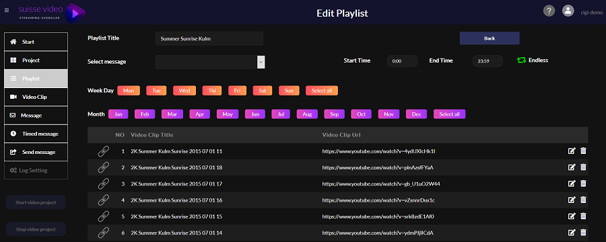Open the hamburger menu icon
606x242 pixels.
[x=7, y=11]
